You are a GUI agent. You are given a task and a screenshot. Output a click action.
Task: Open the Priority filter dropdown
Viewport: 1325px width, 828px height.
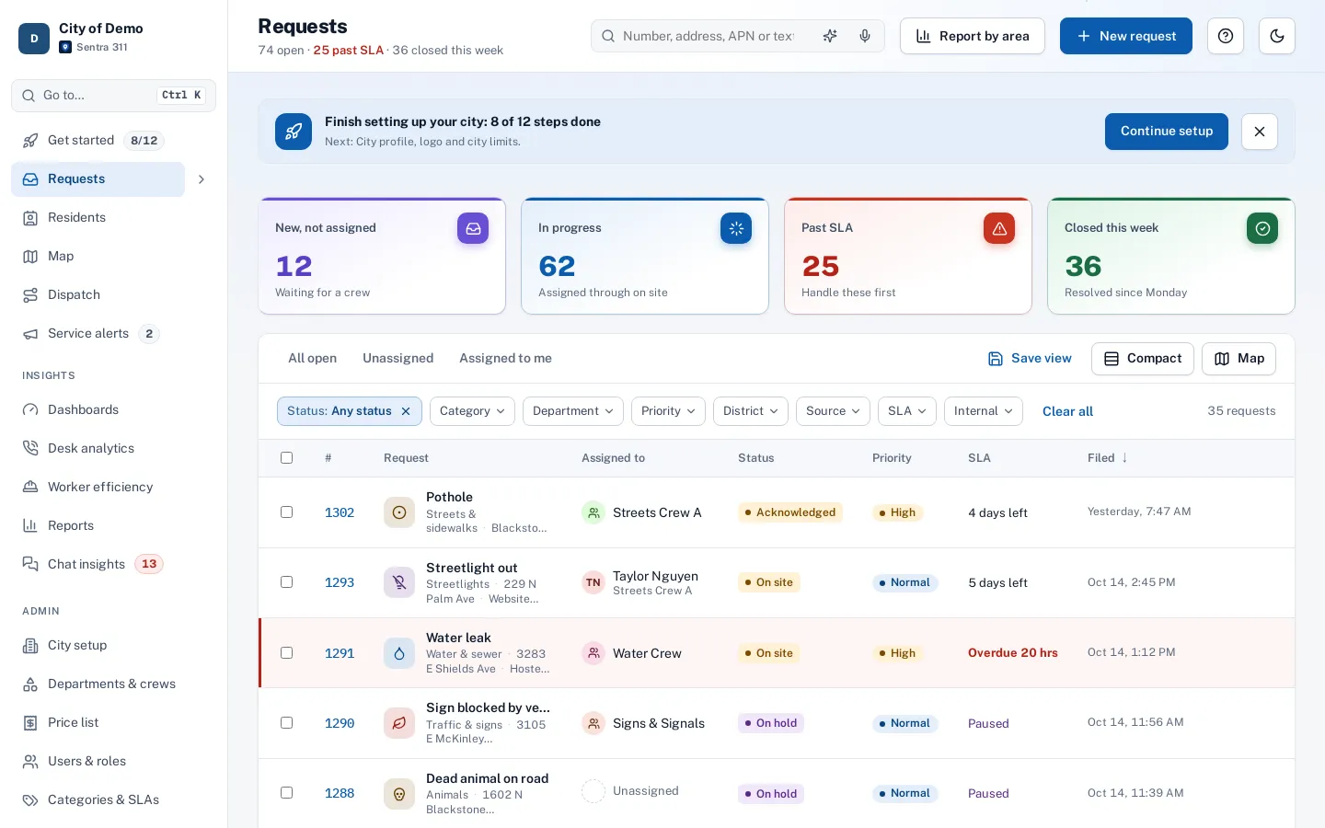click(x=668, y=411)
